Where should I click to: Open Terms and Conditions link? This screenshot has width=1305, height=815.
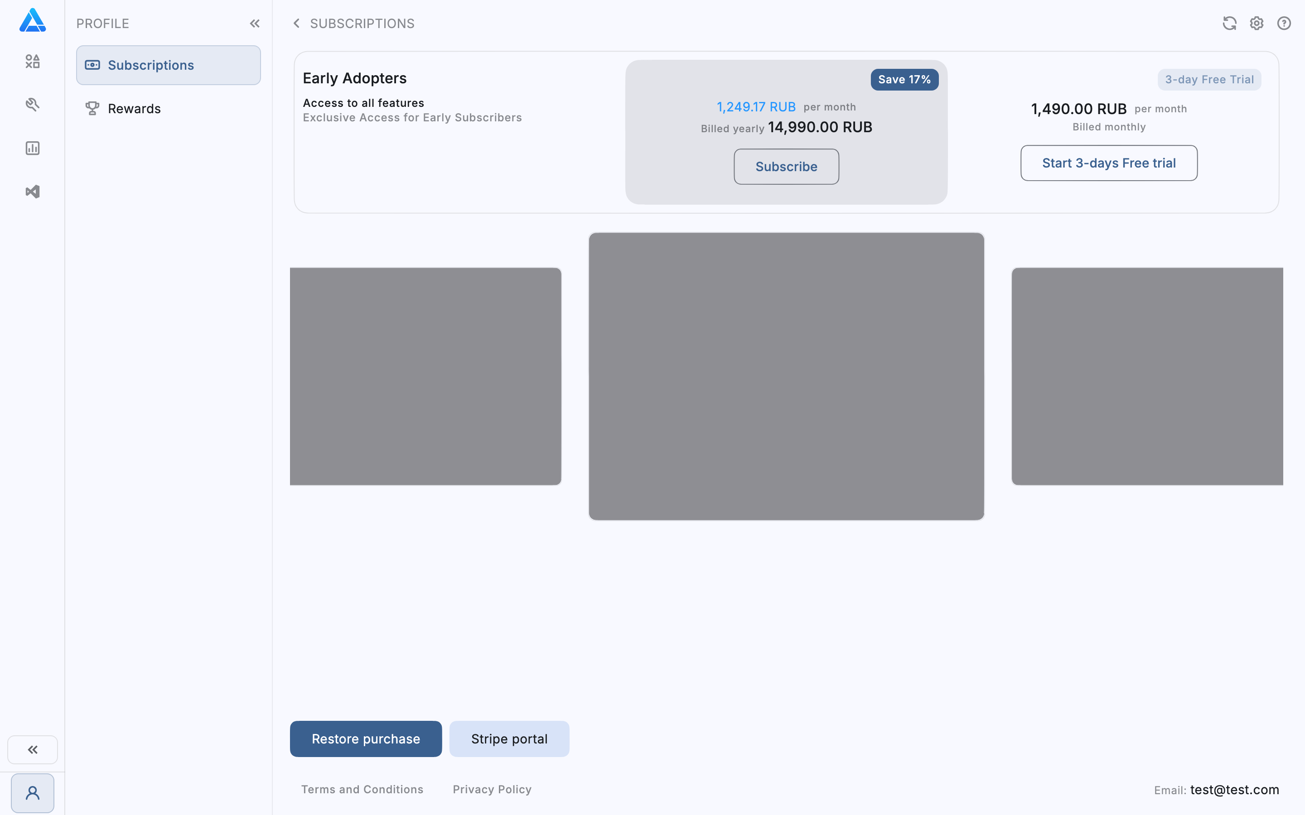coord(362,789)
